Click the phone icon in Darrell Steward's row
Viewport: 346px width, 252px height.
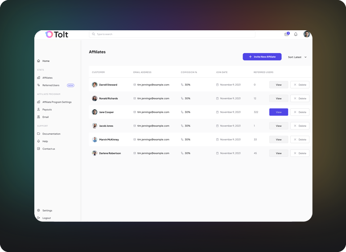(x=182, y=85)
